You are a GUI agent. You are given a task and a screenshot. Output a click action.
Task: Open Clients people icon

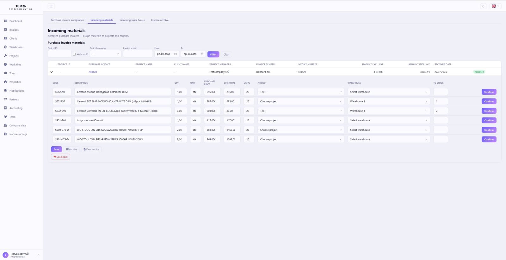(x=5, y=38)
